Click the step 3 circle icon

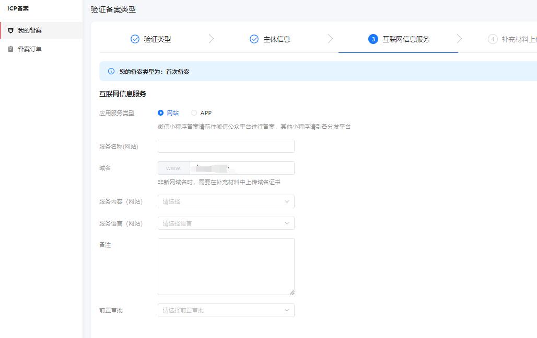[373, 39]
